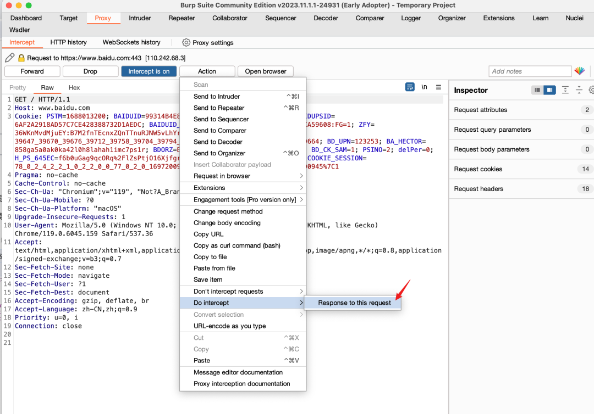
Task: Open Message editor documentation
Action: pyautogui.click(x=243, y=372)
